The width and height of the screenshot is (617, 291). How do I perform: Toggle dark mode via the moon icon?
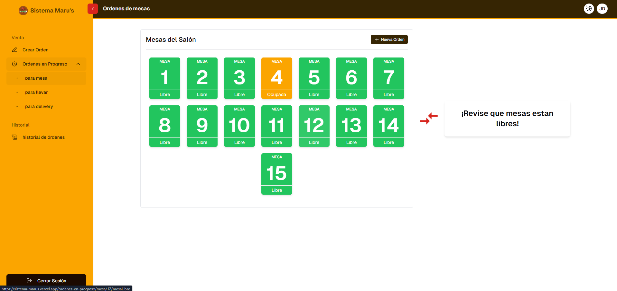(x=589, y=9)
